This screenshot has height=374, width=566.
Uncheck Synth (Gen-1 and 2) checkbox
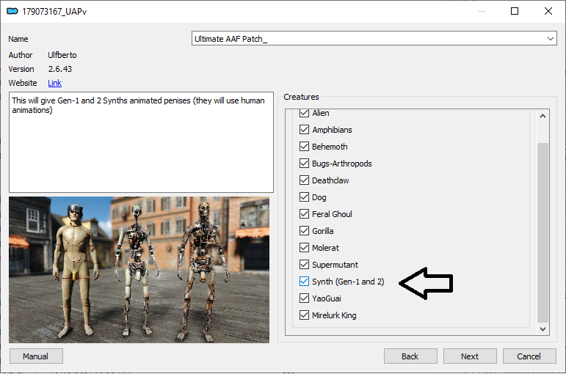coord(304,282)
